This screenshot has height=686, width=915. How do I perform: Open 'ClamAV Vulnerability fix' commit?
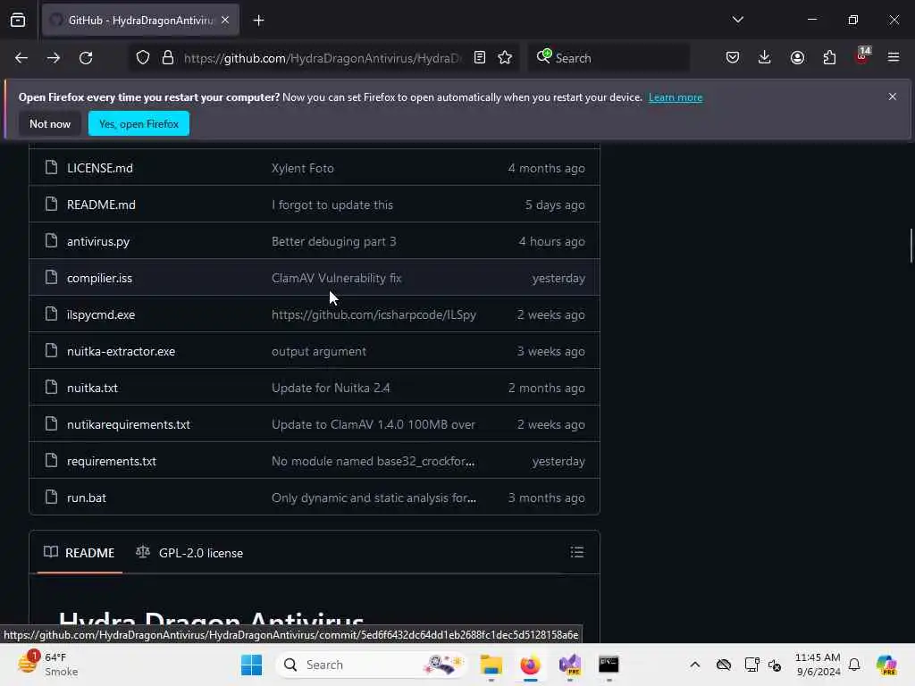pyautogui.click(x=337, y=279)
